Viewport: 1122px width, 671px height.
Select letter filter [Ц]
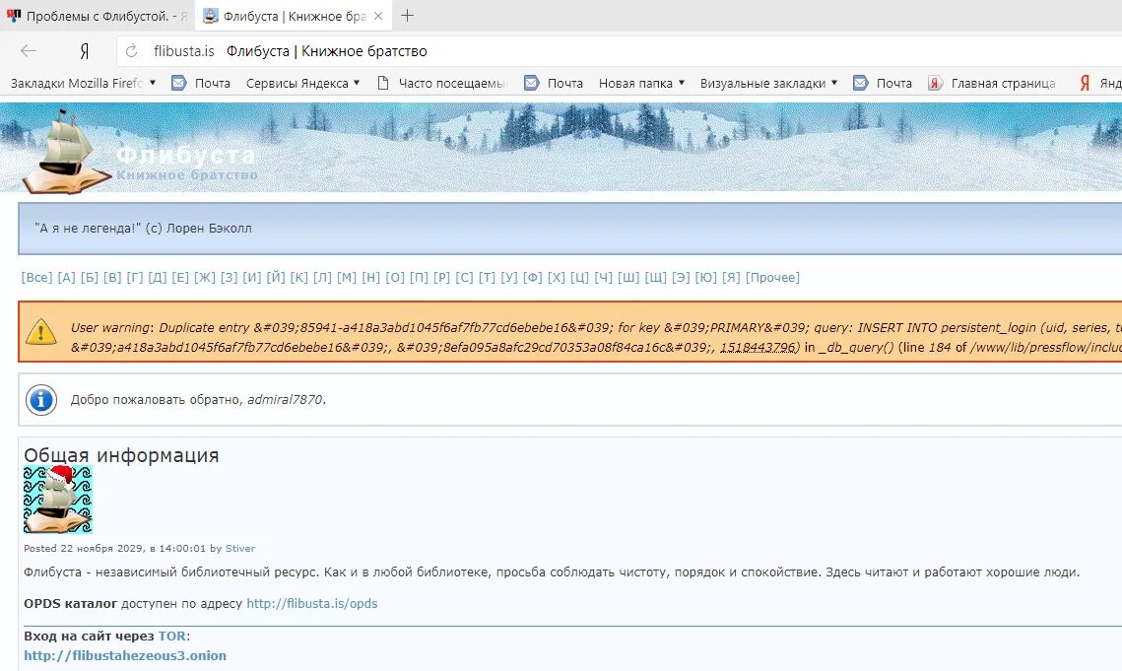pyautogui.click(x=579, y=277)
